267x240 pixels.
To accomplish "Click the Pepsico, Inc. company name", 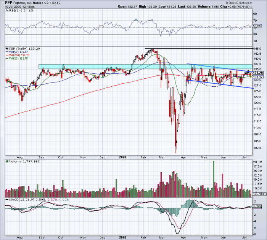I will click(x=22, y=3).
